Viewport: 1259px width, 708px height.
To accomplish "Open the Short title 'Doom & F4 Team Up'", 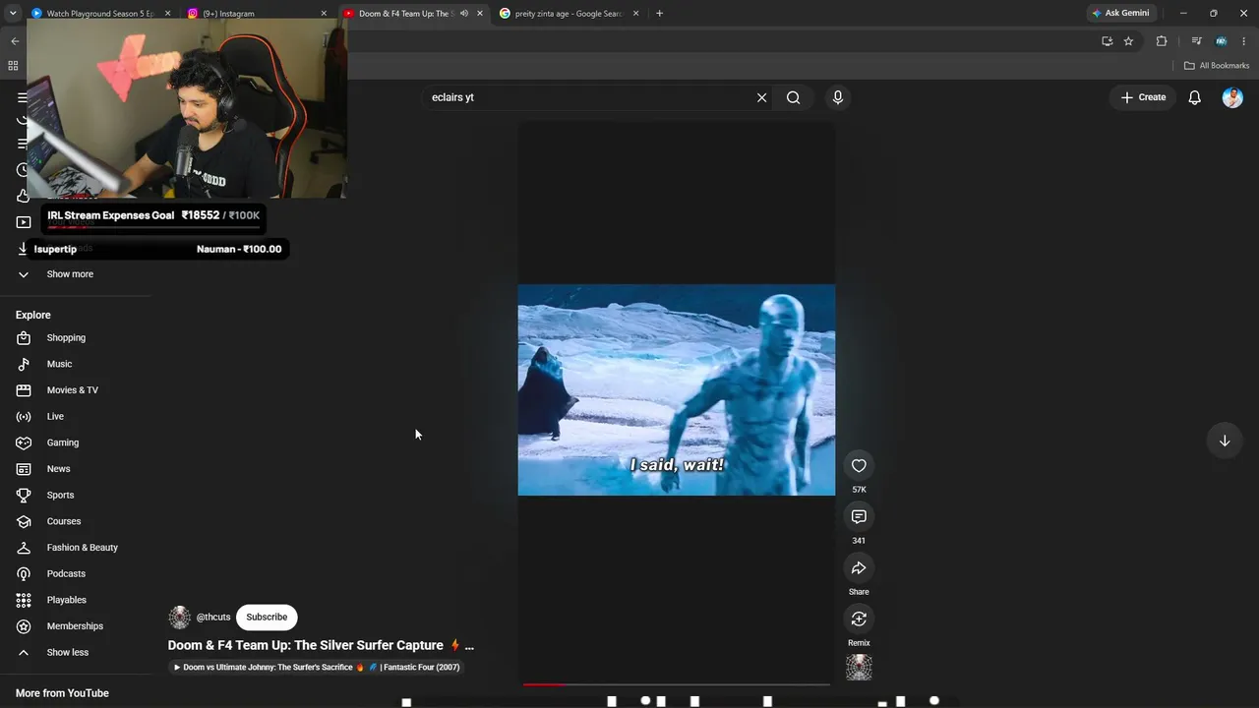I will click(x=321, y=646).
